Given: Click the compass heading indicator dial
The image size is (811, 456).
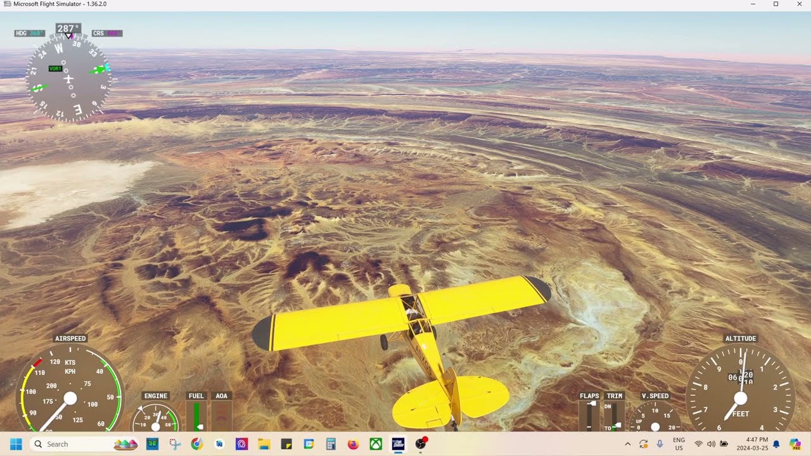Looking at the screenshot, I should (68, 79).
